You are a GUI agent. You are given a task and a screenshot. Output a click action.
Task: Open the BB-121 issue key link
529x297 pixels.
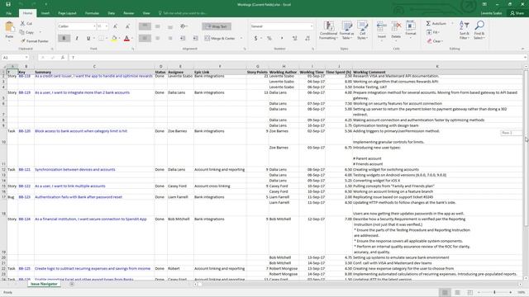[x=24, y=169]
